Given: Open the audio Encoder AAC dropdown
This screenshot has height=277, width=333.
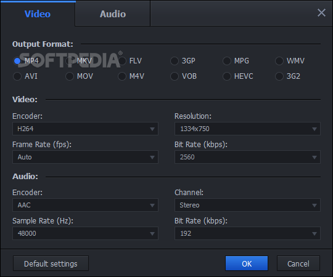Looking at the screenshot, I should (x=85, y=205).
